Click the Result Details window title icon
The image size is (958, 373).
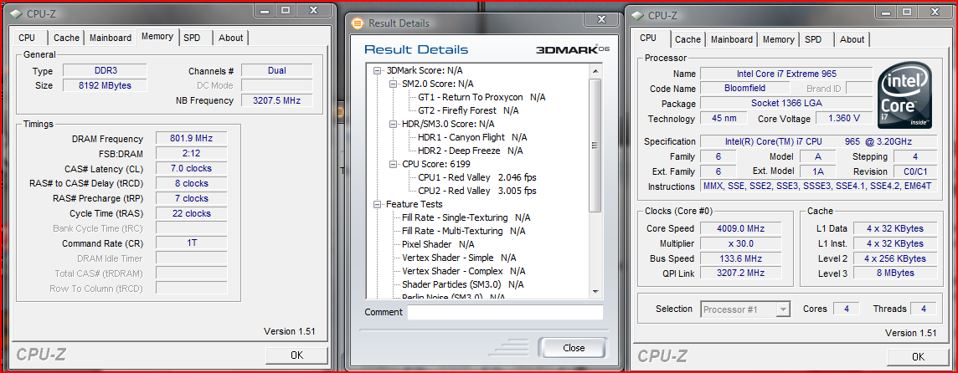pyautogui.click(x=358, y=23)
